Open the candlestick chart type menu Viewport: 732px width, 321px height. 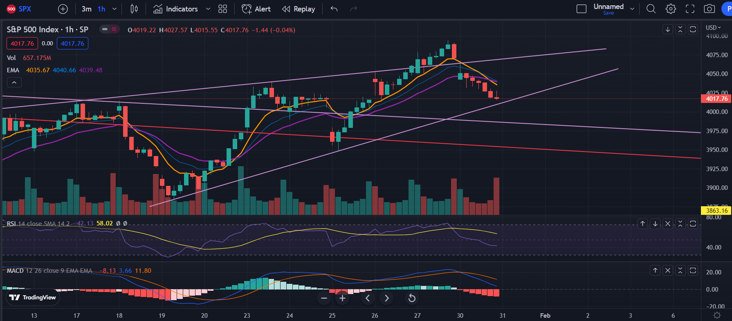134,9
